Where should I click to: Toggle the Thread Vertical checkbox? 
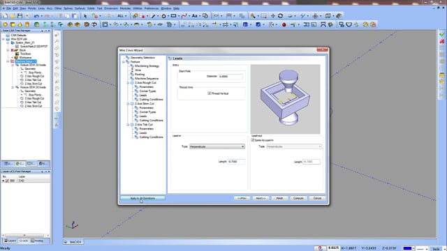[x=210, y=93]
